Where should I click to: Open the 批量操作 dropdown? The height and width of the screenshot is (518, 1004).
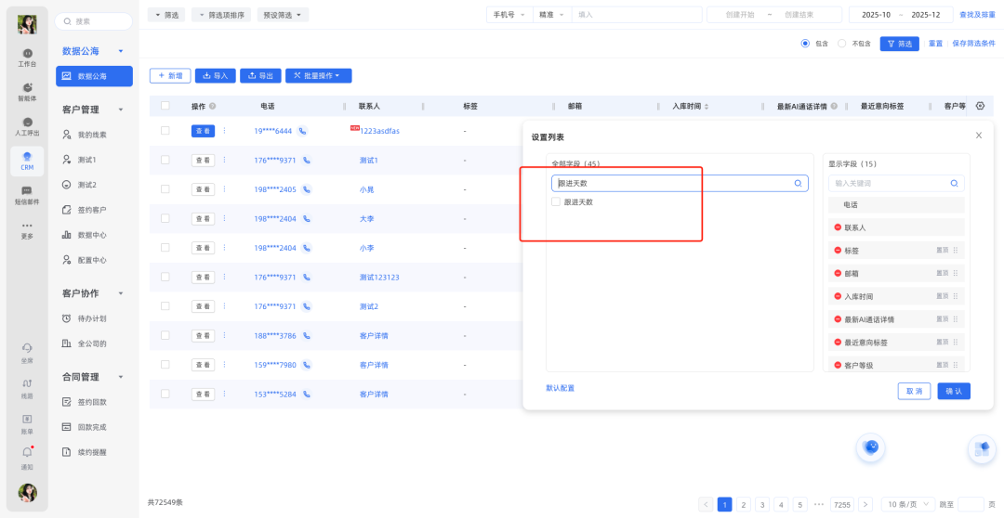[x=318, y=76]
